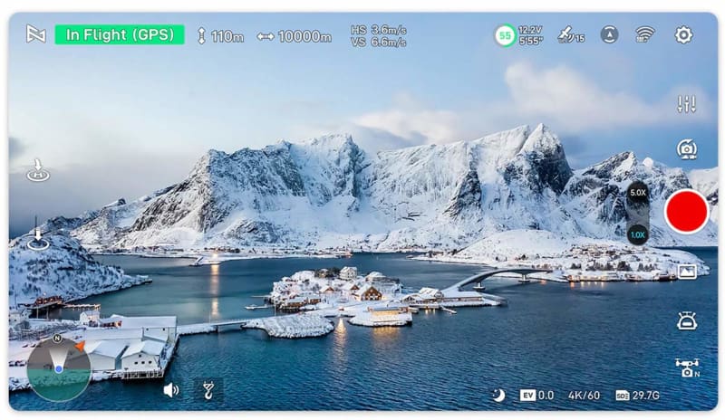Tap the return-to-home icon
This screenshot has height=420, width=725.
click(38, 170)
